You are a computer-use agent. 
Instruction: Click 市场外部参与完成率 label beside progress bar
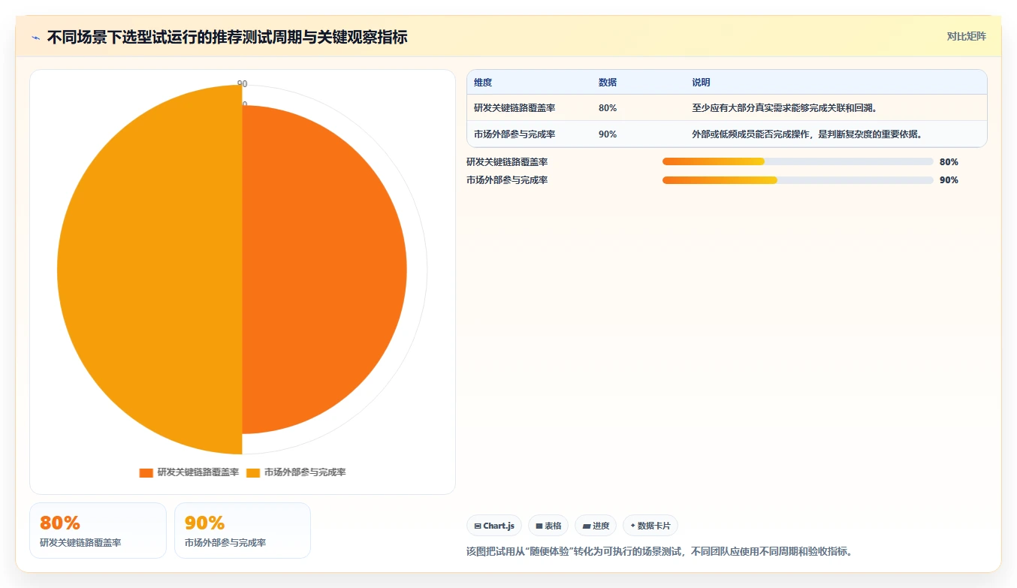(507, 180)
